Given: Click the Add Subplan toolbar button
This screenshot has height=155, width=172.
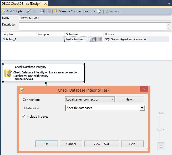Looking at the screenshot, I should pyautogui.click(x=13, y=11).
